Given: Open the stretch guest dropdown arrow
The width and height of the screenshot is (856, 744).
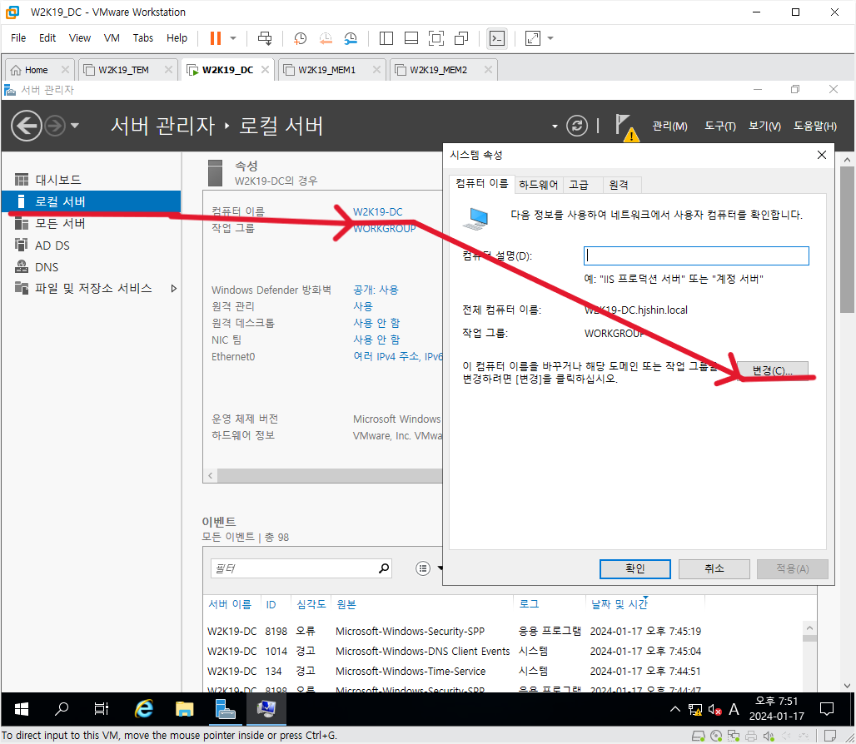Looking at the screenshot, I should [550, 38].
